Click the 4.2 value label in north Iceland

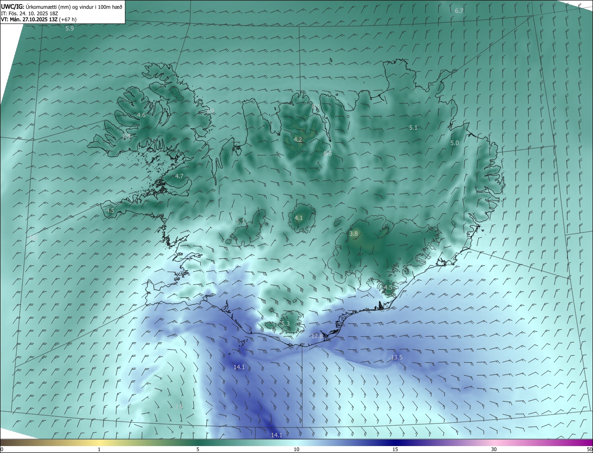point(298,139)
